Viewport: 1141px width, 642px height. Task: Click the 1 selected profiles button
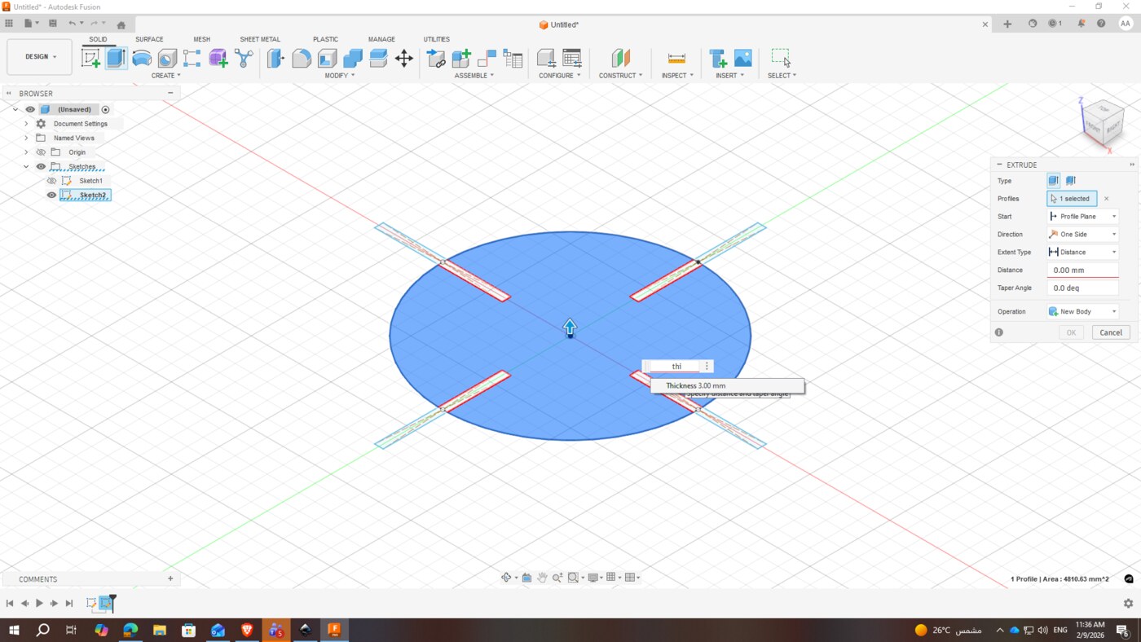point(1072,199)
